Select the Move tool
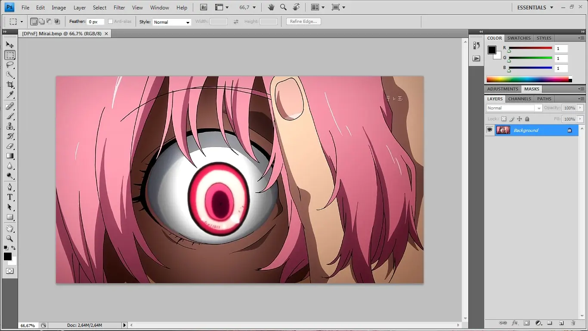 (9, 45)
